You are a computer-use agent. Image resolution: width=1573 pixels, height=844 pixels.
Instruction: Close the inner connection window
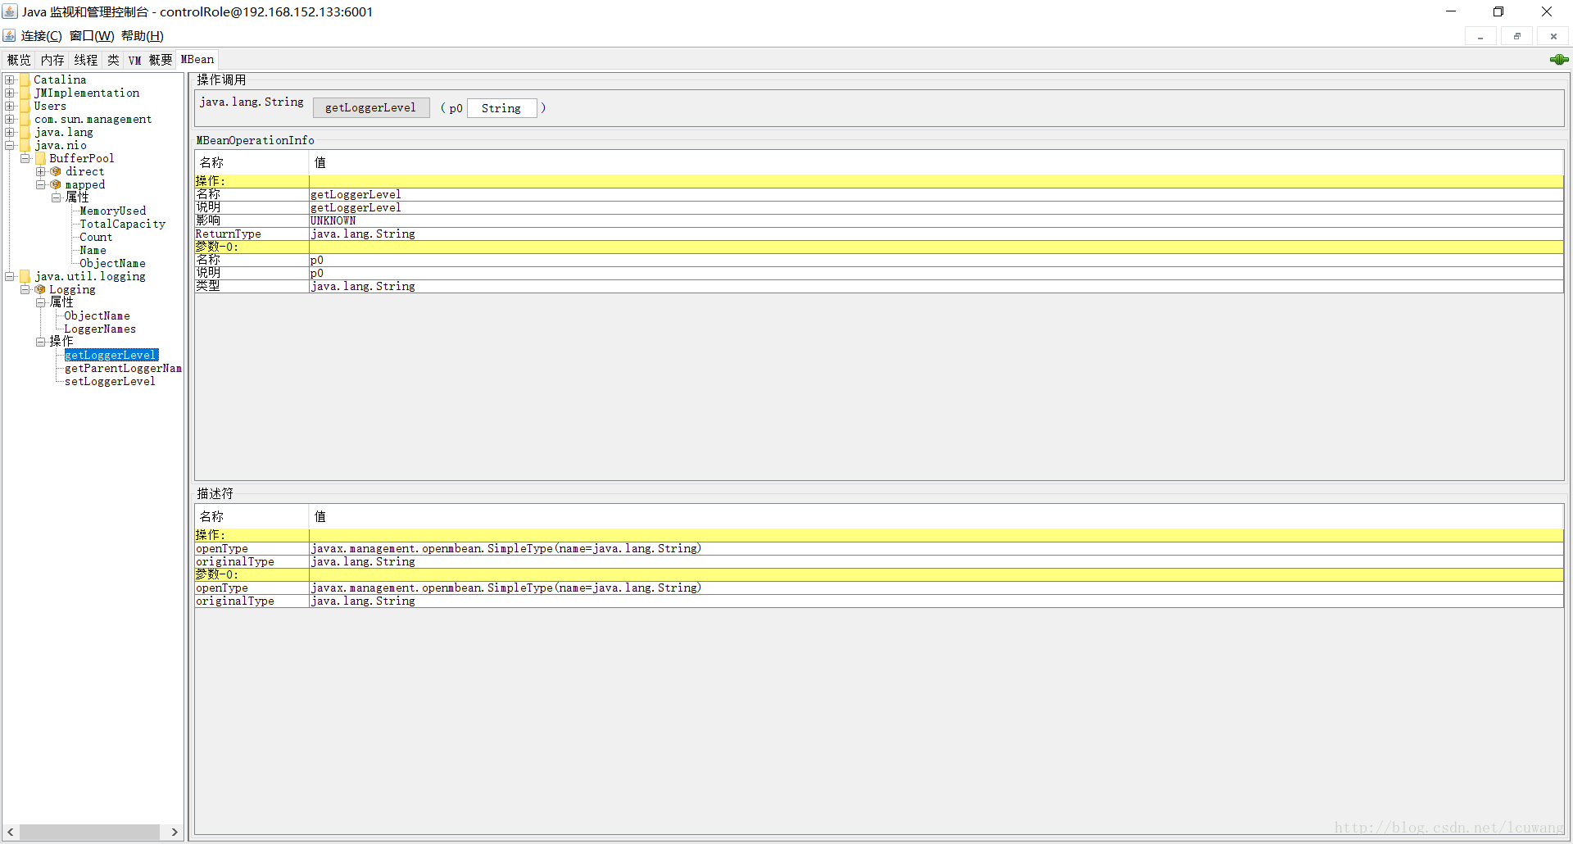(1553, 36)
